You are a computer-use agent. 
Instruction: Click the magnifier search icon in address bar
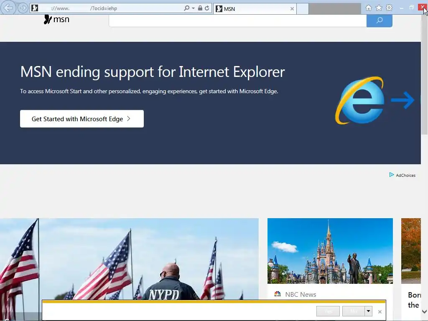tap(186, 8)
